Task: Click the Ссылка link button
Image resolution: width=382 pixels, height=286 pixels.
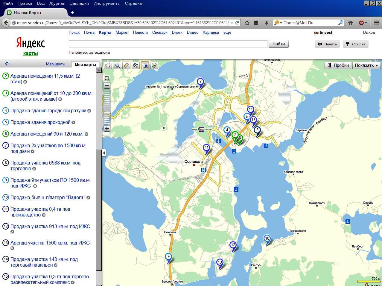Action: point(355,44)
